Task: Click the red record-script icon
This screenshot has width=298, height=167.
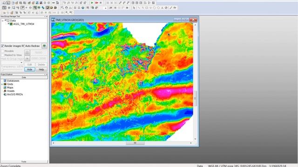Action: [x=96, y=3]
